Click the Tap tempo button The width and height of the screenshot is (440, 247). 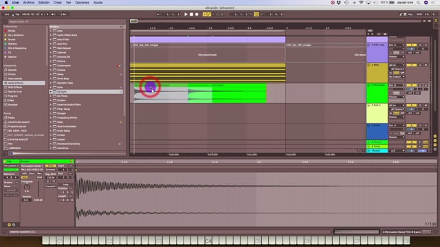point(17,14)
